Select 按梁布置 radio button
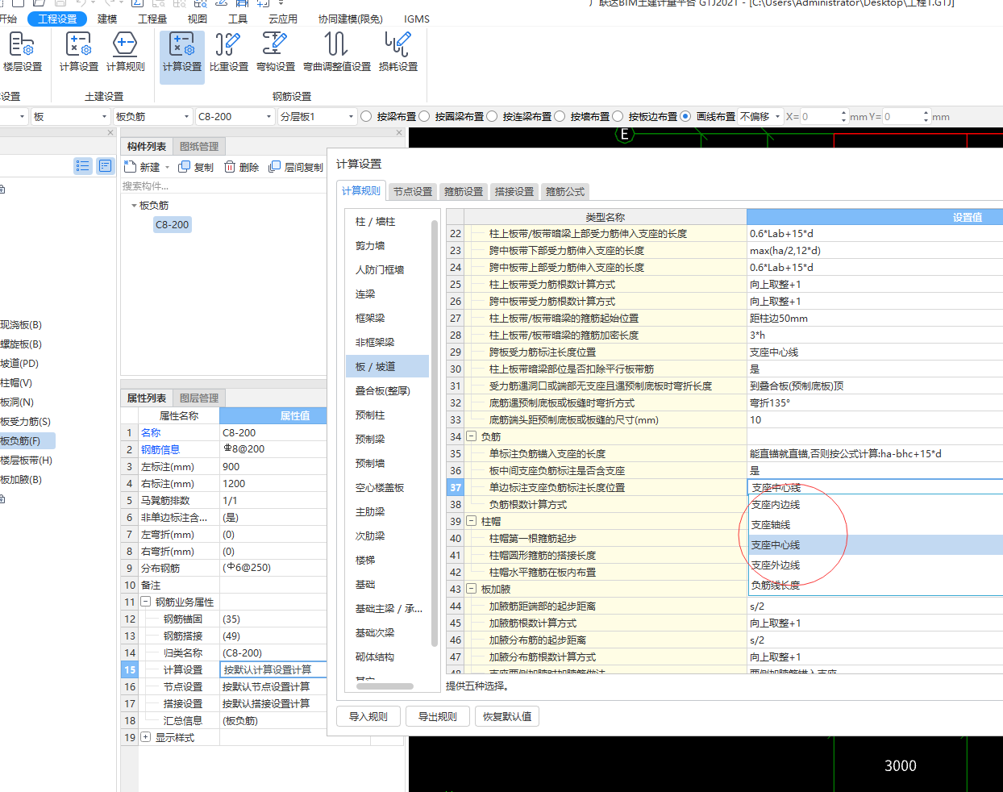The image size is (1003, 792). click(x=366, y=116)
